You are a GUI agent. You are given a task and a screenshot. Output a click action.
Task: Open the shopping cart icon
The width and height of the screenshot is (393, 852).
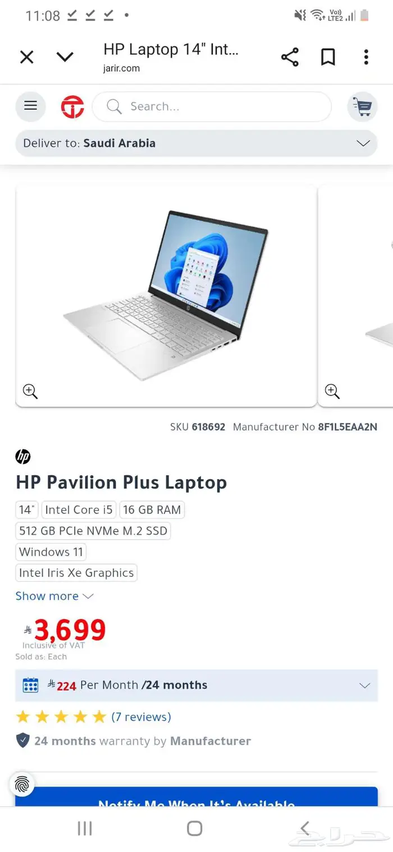[362, 106]
